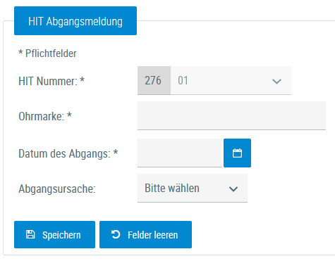Click the Felder leeren button
This screenshot has height=261, width=335.
[x=145, y=234]
